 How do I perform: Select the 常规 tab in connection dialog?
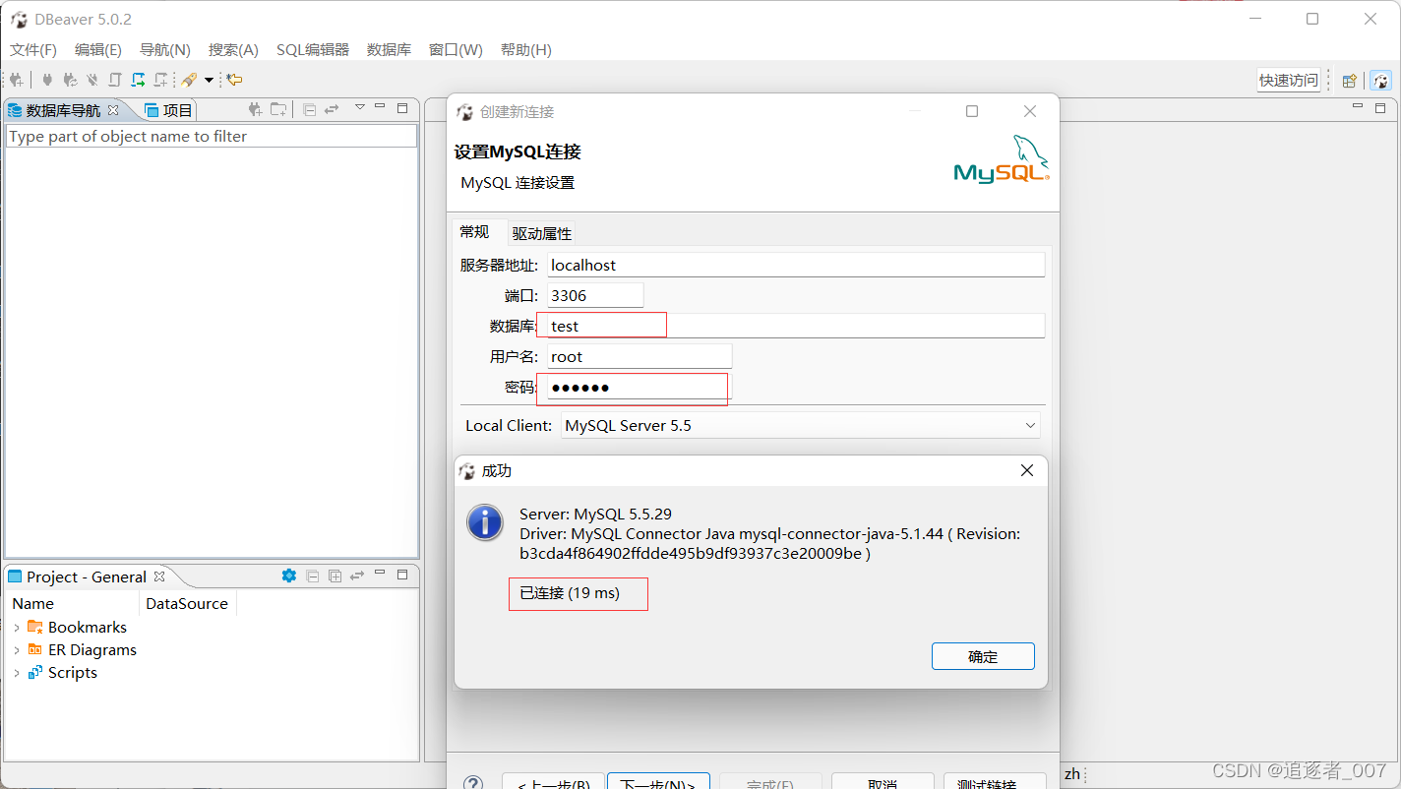474,232
